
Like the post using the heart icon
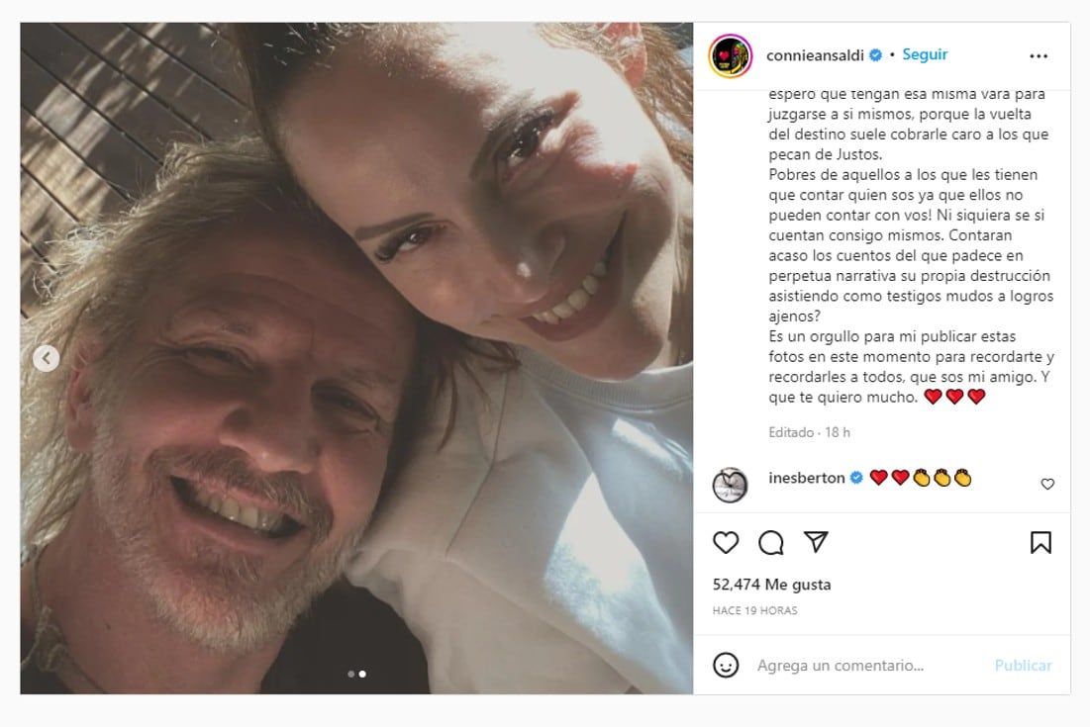click(x=726, y=541)
